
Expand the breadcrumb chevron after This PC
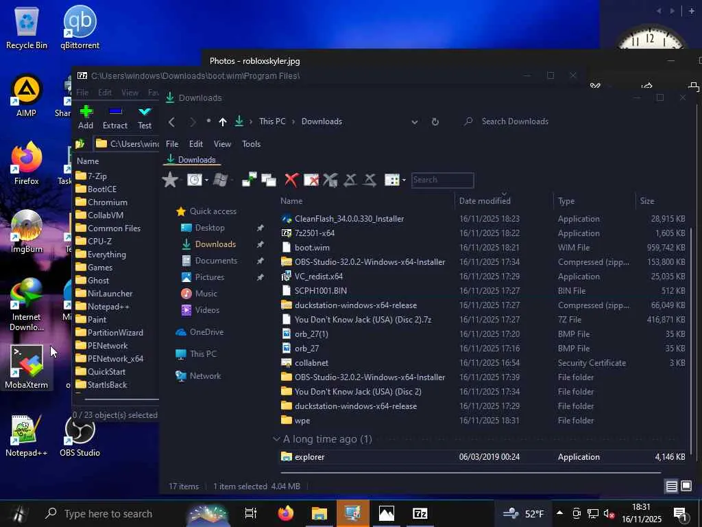pyautogui.click(x=293, y=121)
